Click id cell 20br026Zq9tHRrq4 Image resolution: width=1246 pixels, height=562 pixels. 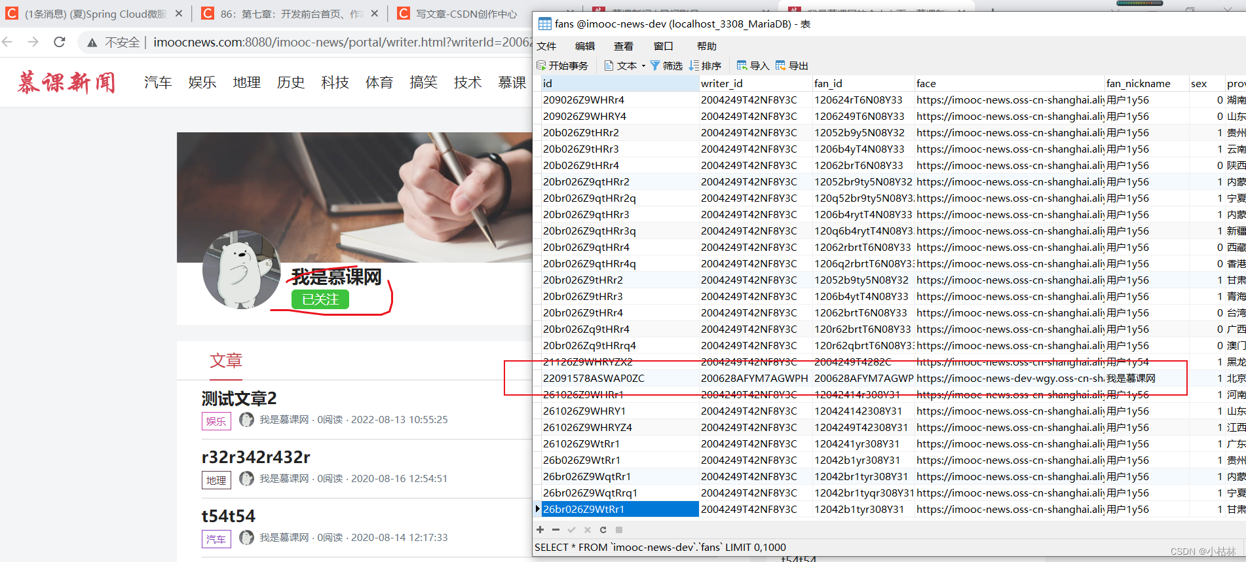pos(620,345)
